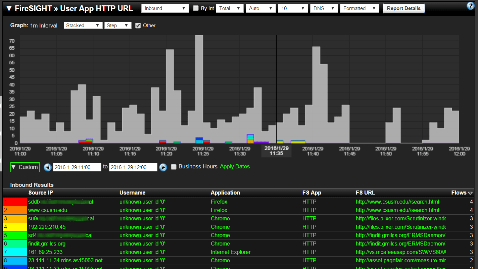
Task: Click the start date field 2016-1-29 11:00
Action: (x=77, y=167)
